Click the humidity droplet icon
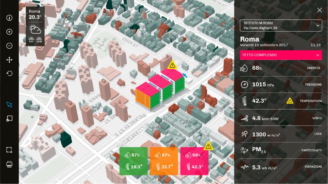This screenshot has width=328, height=184. point(244,68)
